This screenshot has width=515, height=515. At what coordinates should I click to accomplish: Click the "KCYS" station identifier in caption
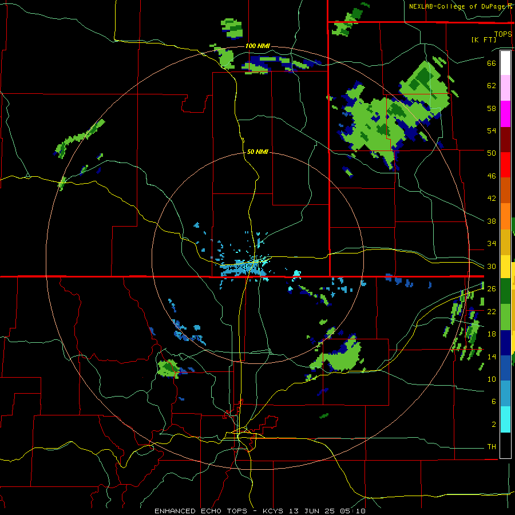tap(274, 511)
